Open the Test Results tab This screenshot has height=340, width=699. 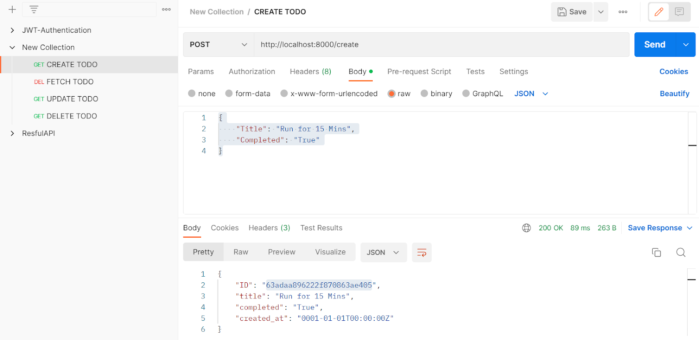[x=321, y=228]
